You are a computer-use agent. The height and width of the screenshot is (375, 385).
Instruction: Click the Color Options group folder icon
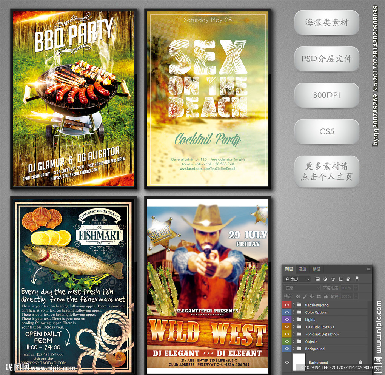[299, 312]
